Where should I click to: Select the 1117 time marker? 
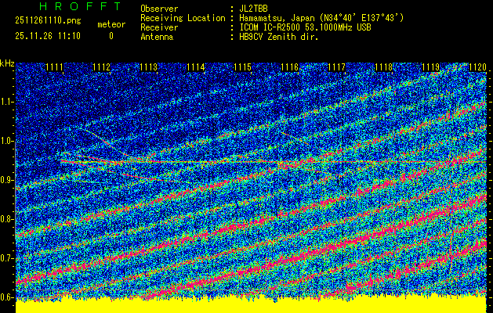(336, 67)
